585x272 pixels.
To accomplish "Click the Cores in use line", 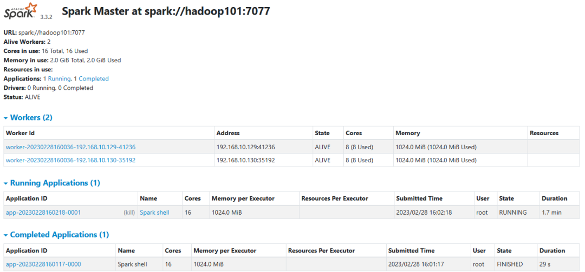I will click(46, 51).
